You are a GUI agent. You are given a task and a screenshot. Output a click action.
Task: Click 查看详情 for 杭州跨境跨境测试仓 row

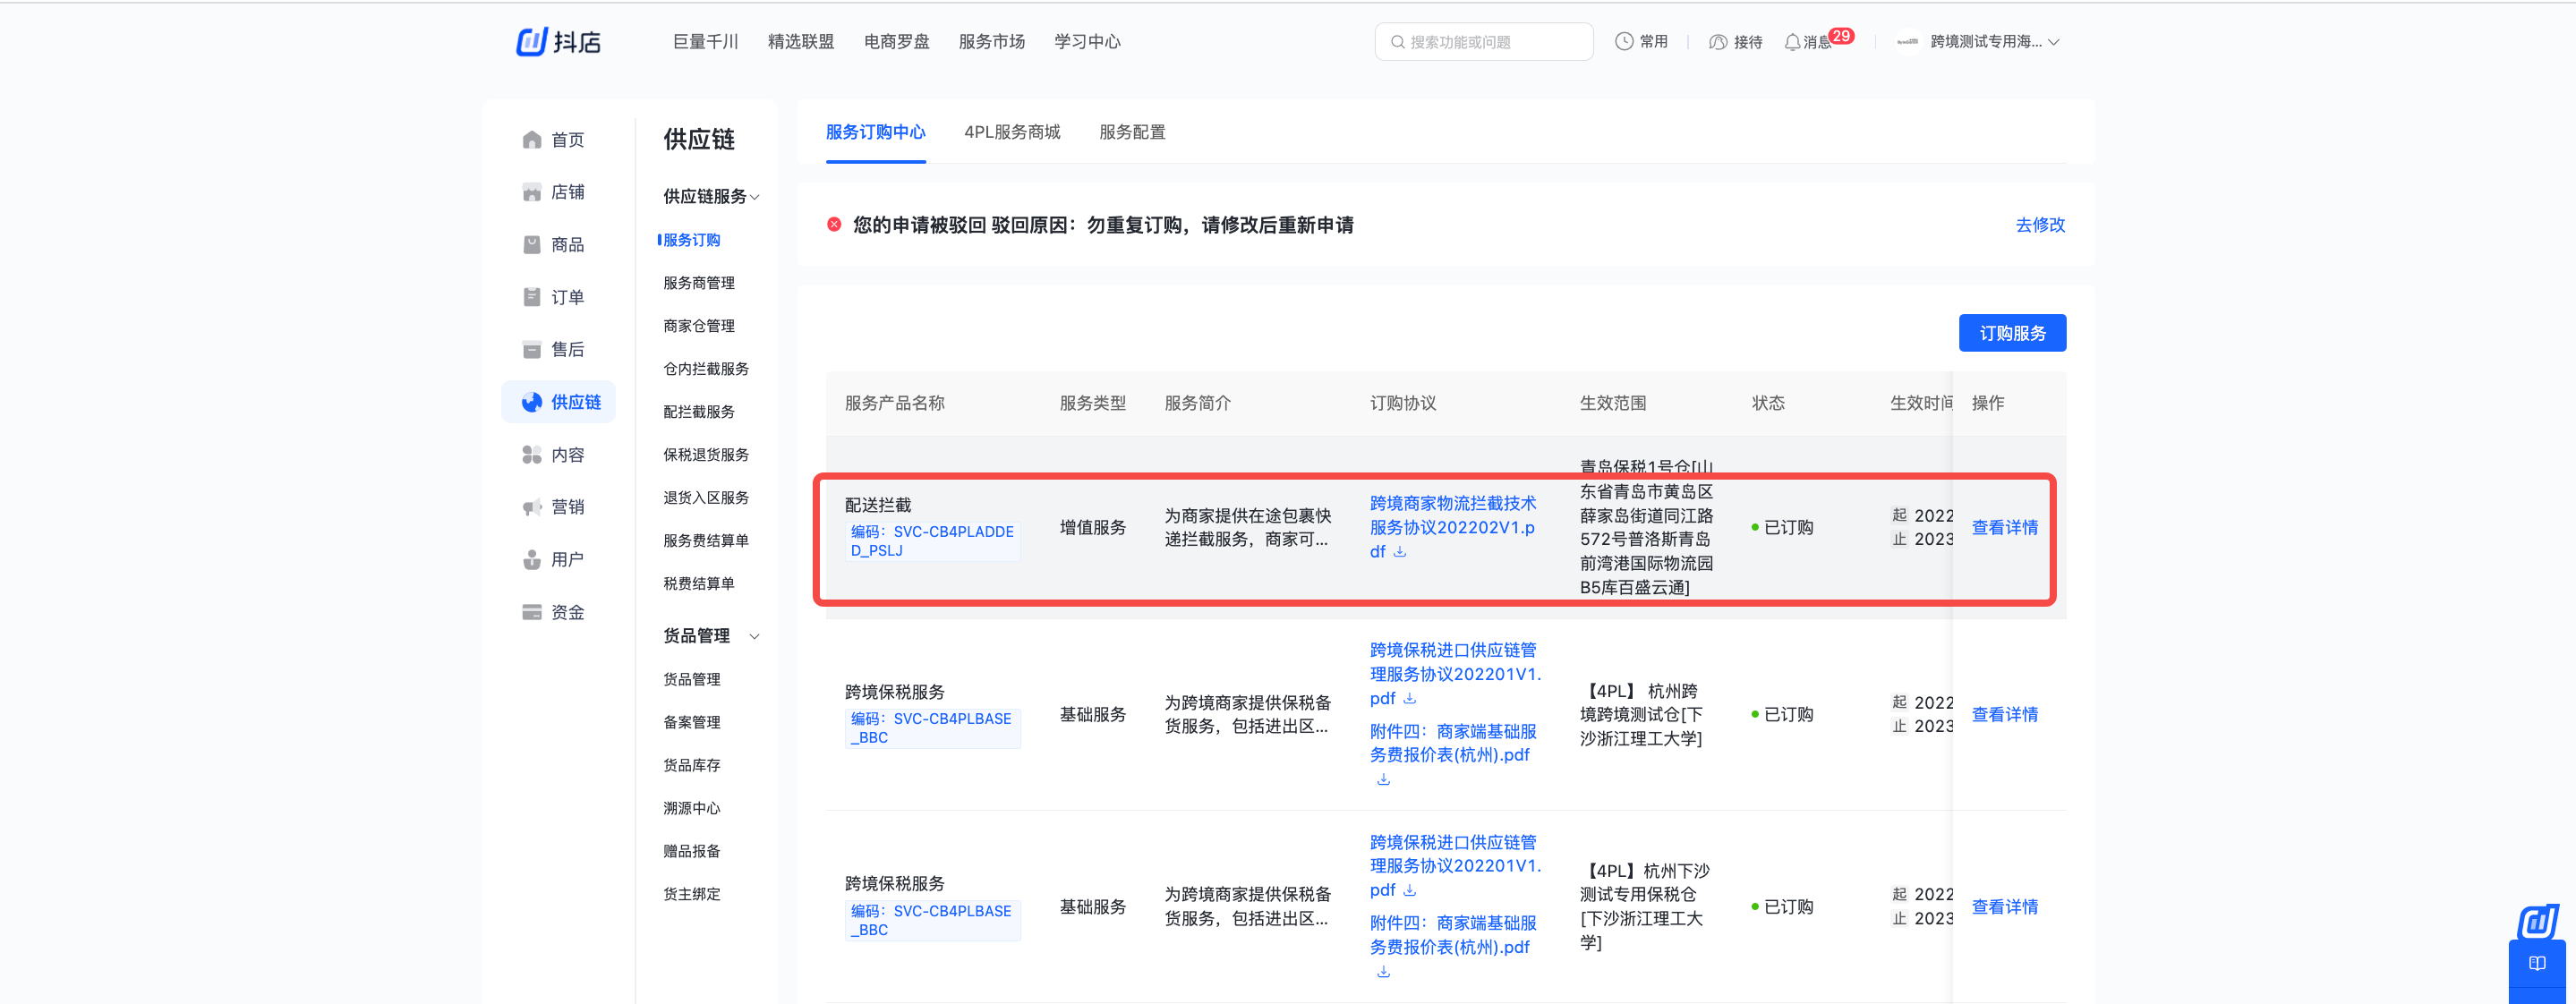click(2004, 714)
